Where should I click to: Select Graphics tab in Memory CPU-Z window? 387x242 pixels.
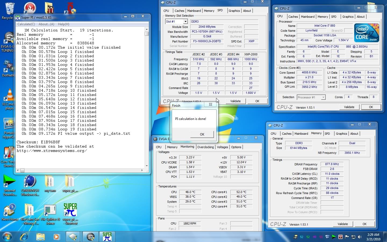341,134
